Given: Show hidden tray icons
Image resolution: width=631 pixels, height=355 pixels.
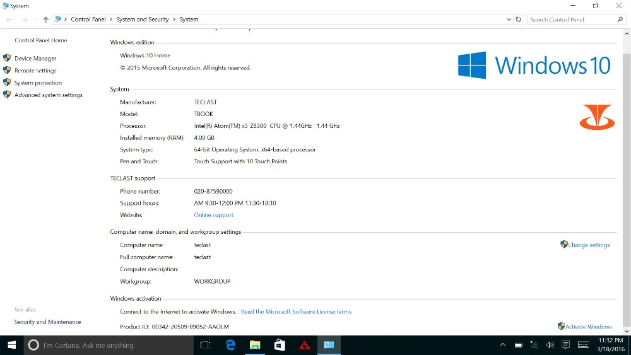Looking at the screenshot, I should click(503, 345).
